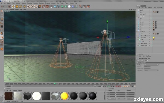Play the animation forward
Viewport: 164px width, 103px height.
click(x=110, y=86)
